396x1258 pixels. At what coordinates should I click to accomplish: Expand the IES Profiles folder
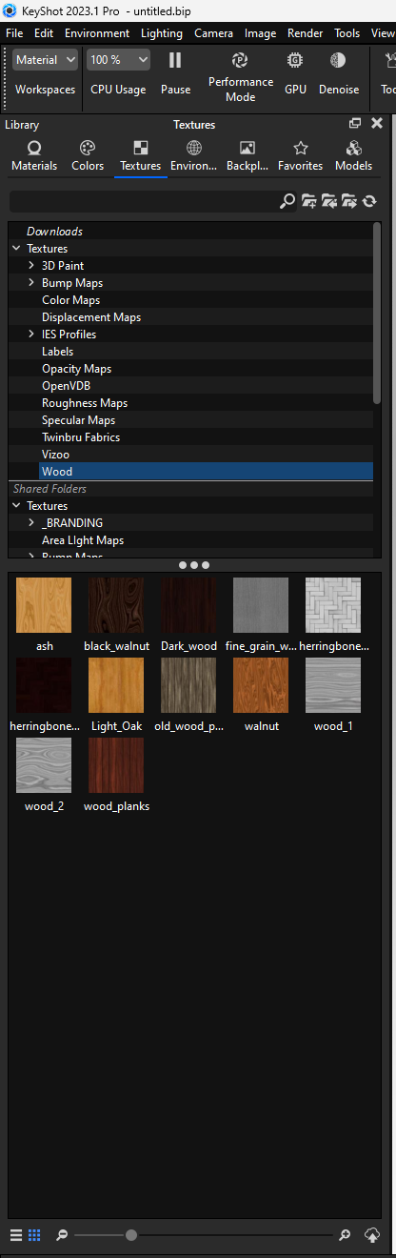(31, 335)
